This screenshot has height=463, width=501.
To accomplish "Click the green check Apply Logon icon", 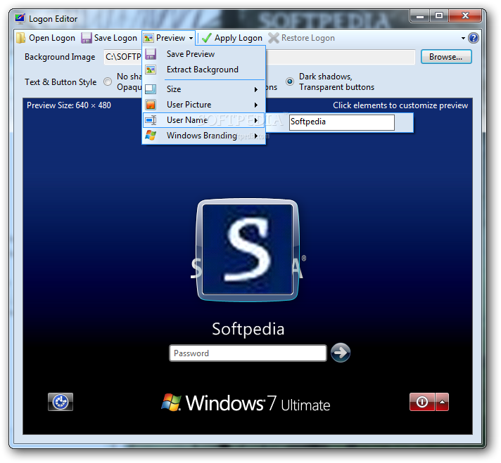I will [x=207, y=38].
